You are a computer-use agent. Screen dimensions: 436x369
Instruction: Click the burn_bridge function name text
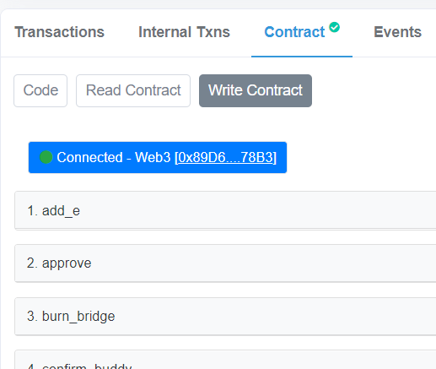click(78, 317)
